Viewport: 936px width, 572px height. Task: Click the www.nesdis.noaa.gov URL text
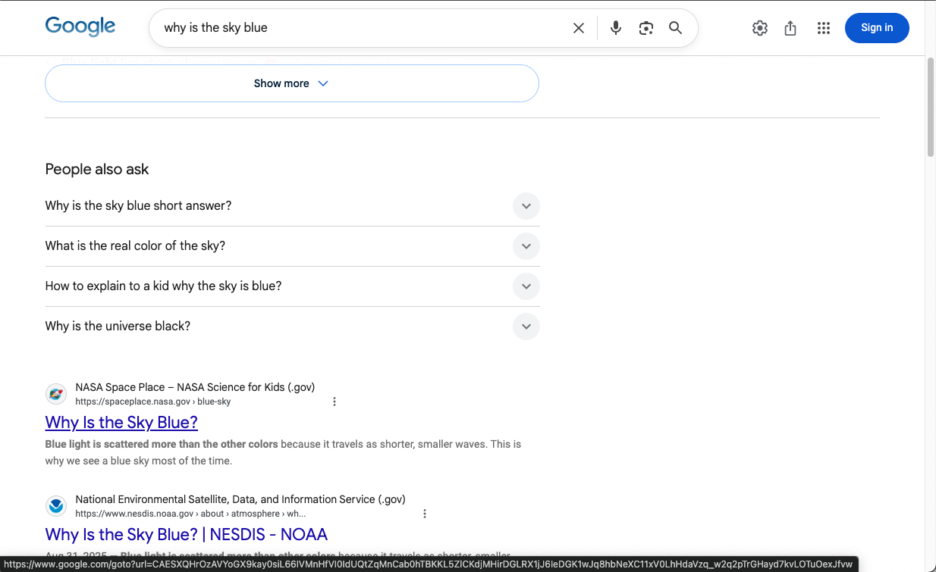190,514
